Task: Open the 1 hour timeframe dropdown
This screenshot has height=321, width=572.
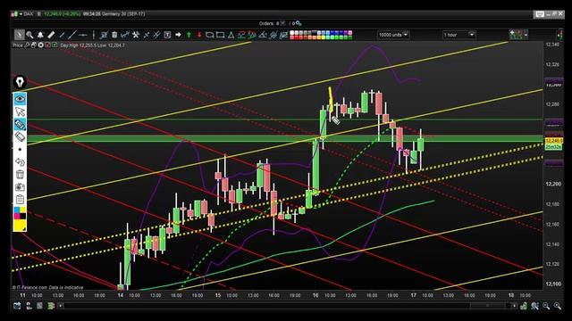Action: click(458, 35)
